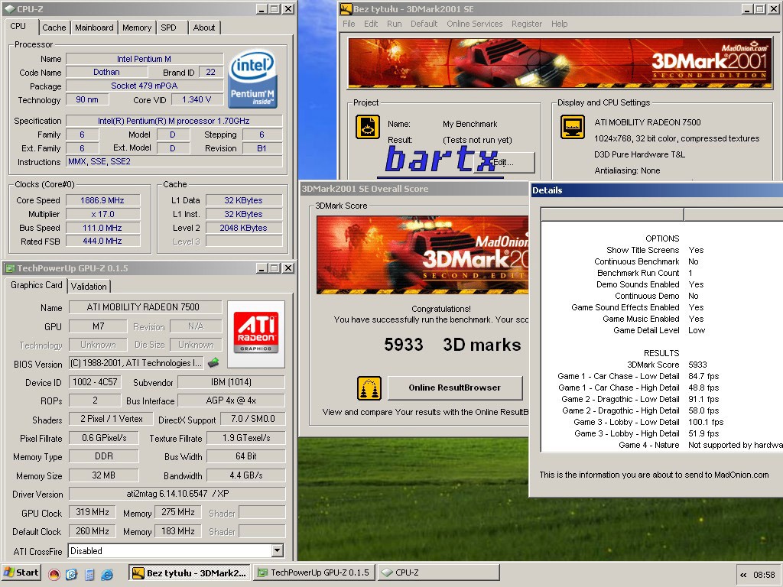The image size is (783, 587).
Task: Click the GPU Clock value 319 MHz
Action: (x=93, y=512)
